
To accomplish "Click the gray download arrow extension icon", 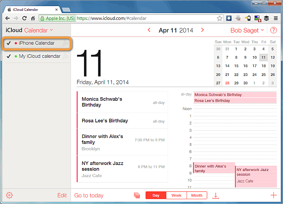I will point(238,18).
